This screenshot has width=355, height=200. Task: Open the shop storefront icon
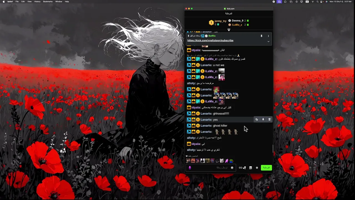coord(250,167)
